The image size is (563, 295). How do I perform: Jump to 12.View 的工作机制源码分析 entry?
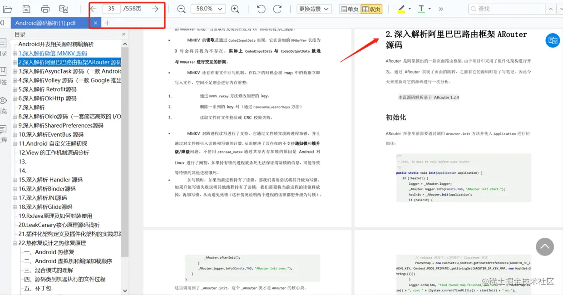(54, 153)
